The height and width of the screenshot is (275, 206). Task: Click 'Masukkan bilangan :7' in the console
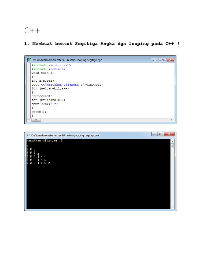point(44,141)
